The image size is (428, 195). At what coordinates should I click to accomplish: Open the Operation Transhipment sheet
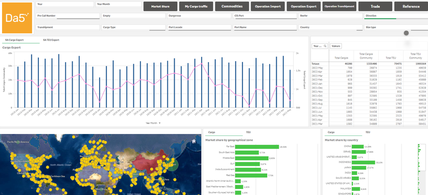point(339,6)
